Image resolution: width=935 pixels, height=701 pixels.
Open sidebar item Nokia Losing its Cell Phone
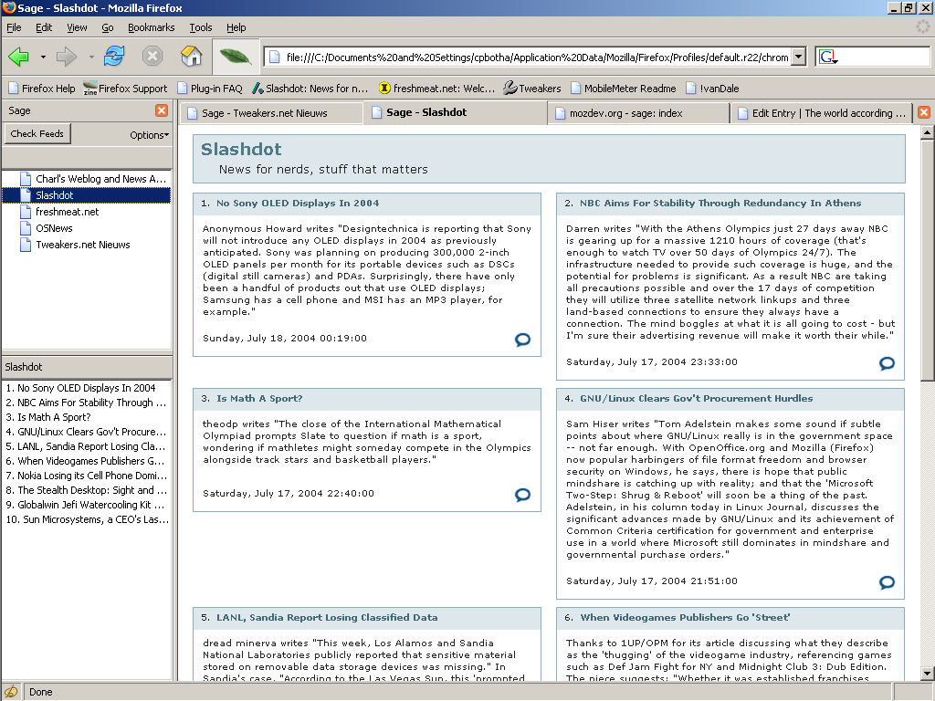(87, 476)
